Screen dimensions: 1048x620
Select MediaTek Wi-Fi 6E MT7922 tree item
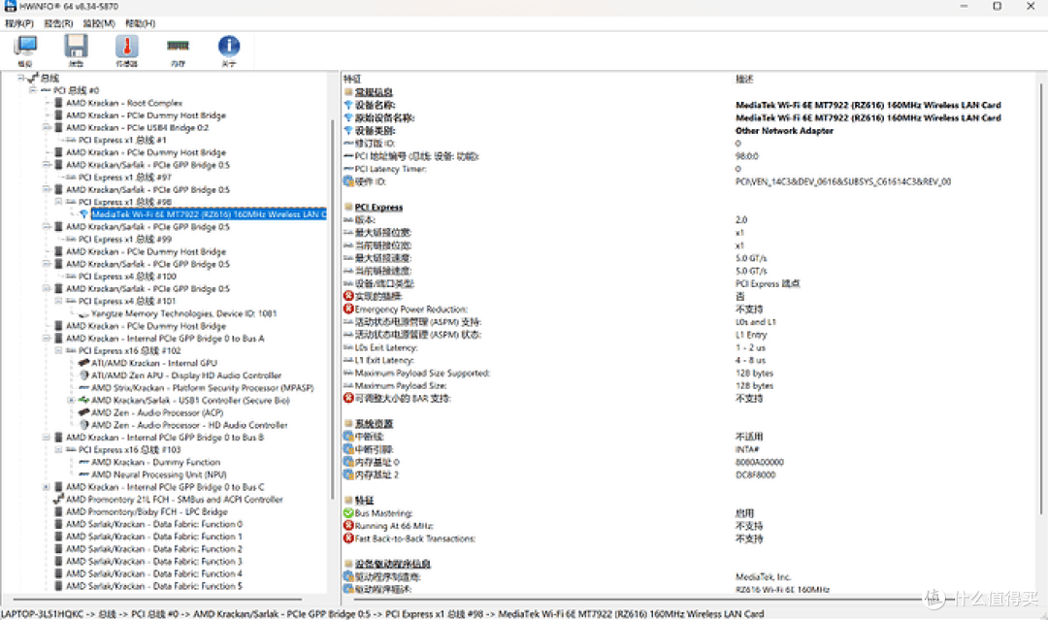click(209, 214)
